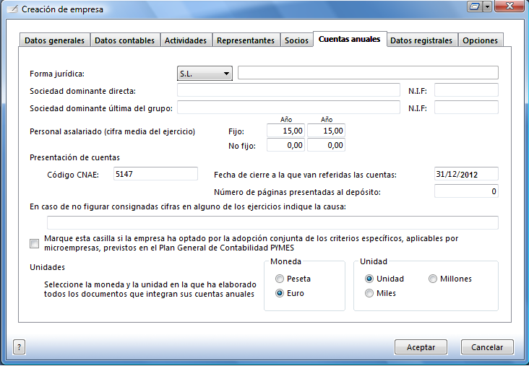The height and width of the screenshot is (366, 529).
Task: Click the help question mark icon
Action: pyautogui.click(x=20, y=347)
